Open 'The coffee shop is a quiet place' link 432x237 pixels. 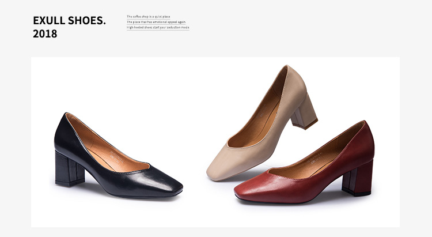click(149, 17)
